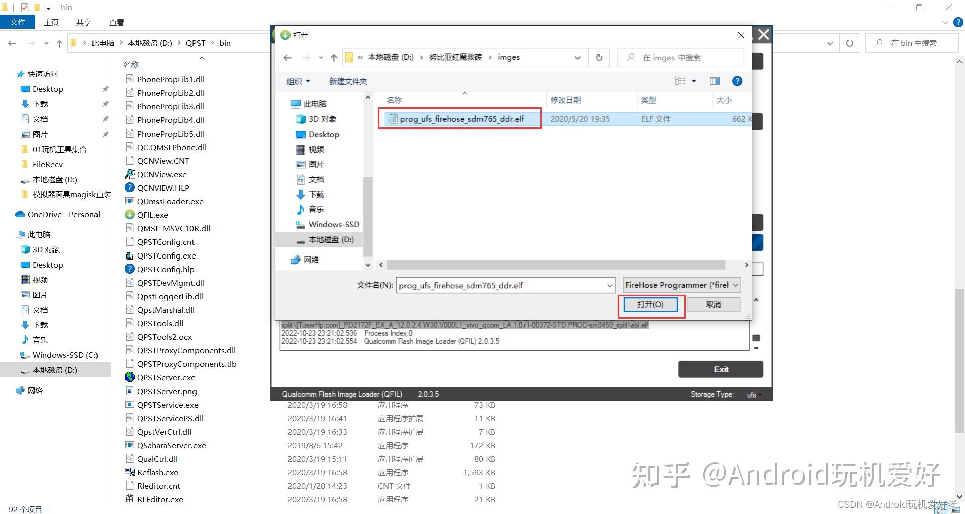Refresh Explorer bin folder
965x514 pixels.
tap(850, 43)
